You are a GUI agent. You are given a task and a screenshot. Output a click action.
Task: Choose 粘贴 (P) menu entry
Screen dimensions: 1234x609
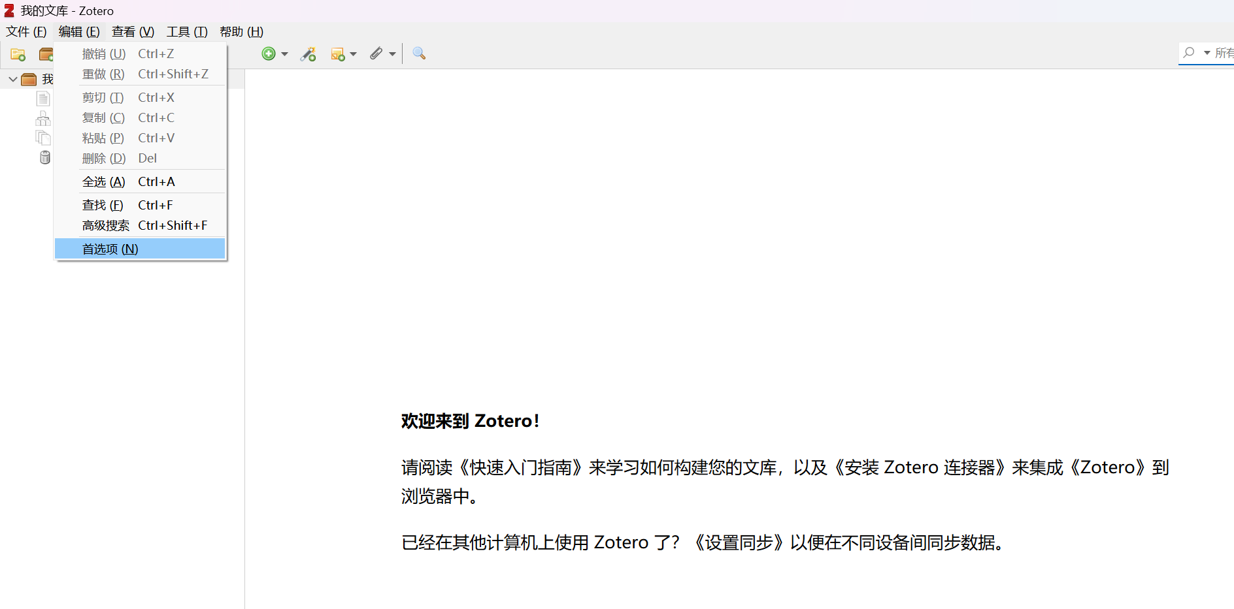tap(140, 138)
